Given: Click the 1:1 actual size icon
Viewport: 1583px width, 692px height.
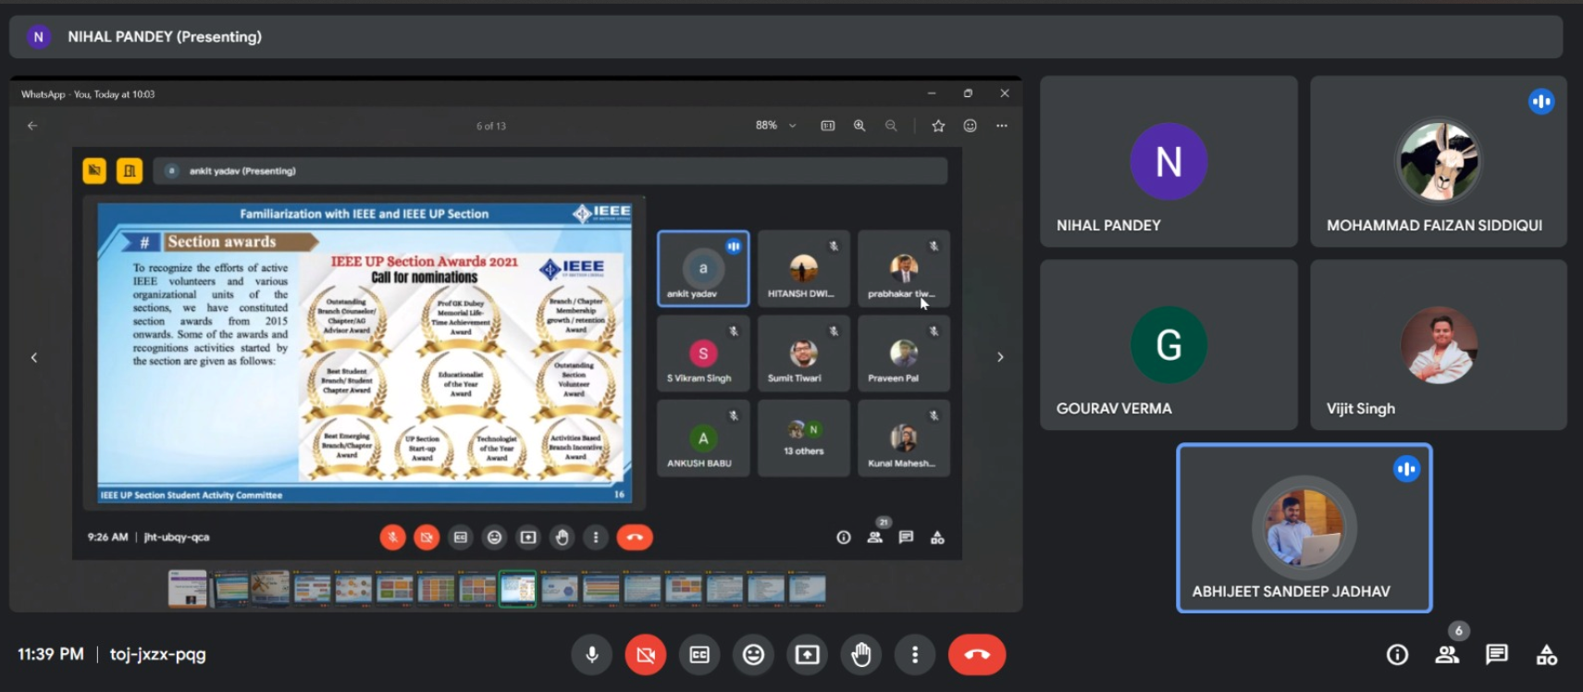Looking at the screenshot, I should (x=828, y=126).
